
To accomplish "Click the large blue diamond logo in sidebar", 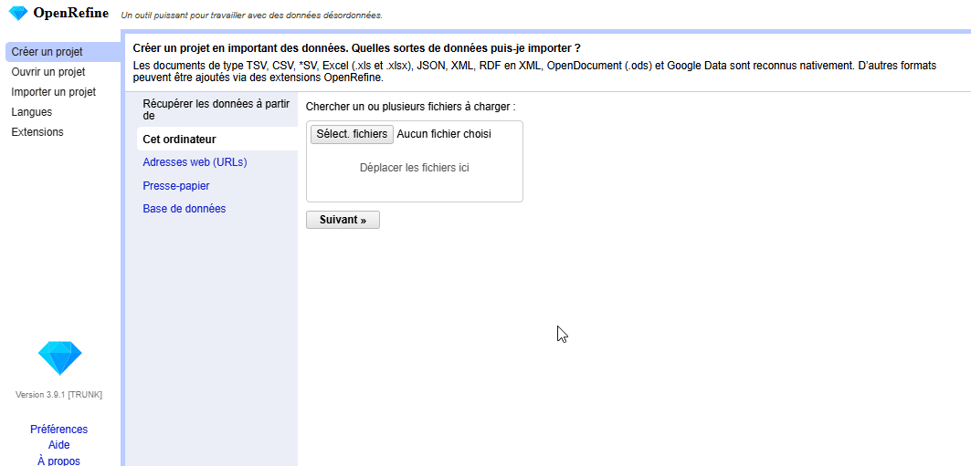I will coord(59,358).
